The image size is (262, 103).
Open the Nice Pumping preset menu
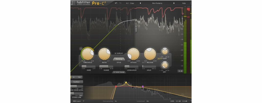pyautogui.click(x=157, y=3)
